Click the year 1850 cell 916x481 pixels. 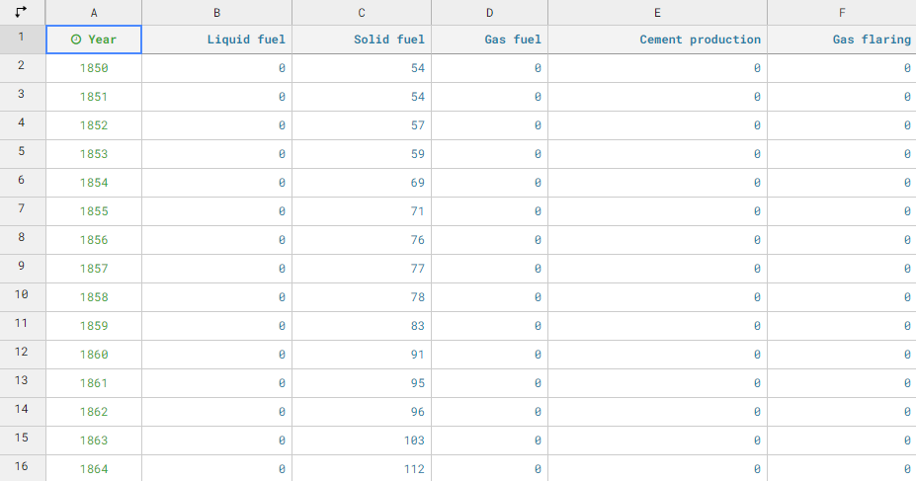click(x=94, y=68)
